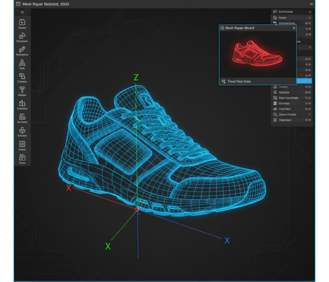Screen dimensions: 329x282
Task: Click the red shoe preview thumbnail
Action: (257, 53)
